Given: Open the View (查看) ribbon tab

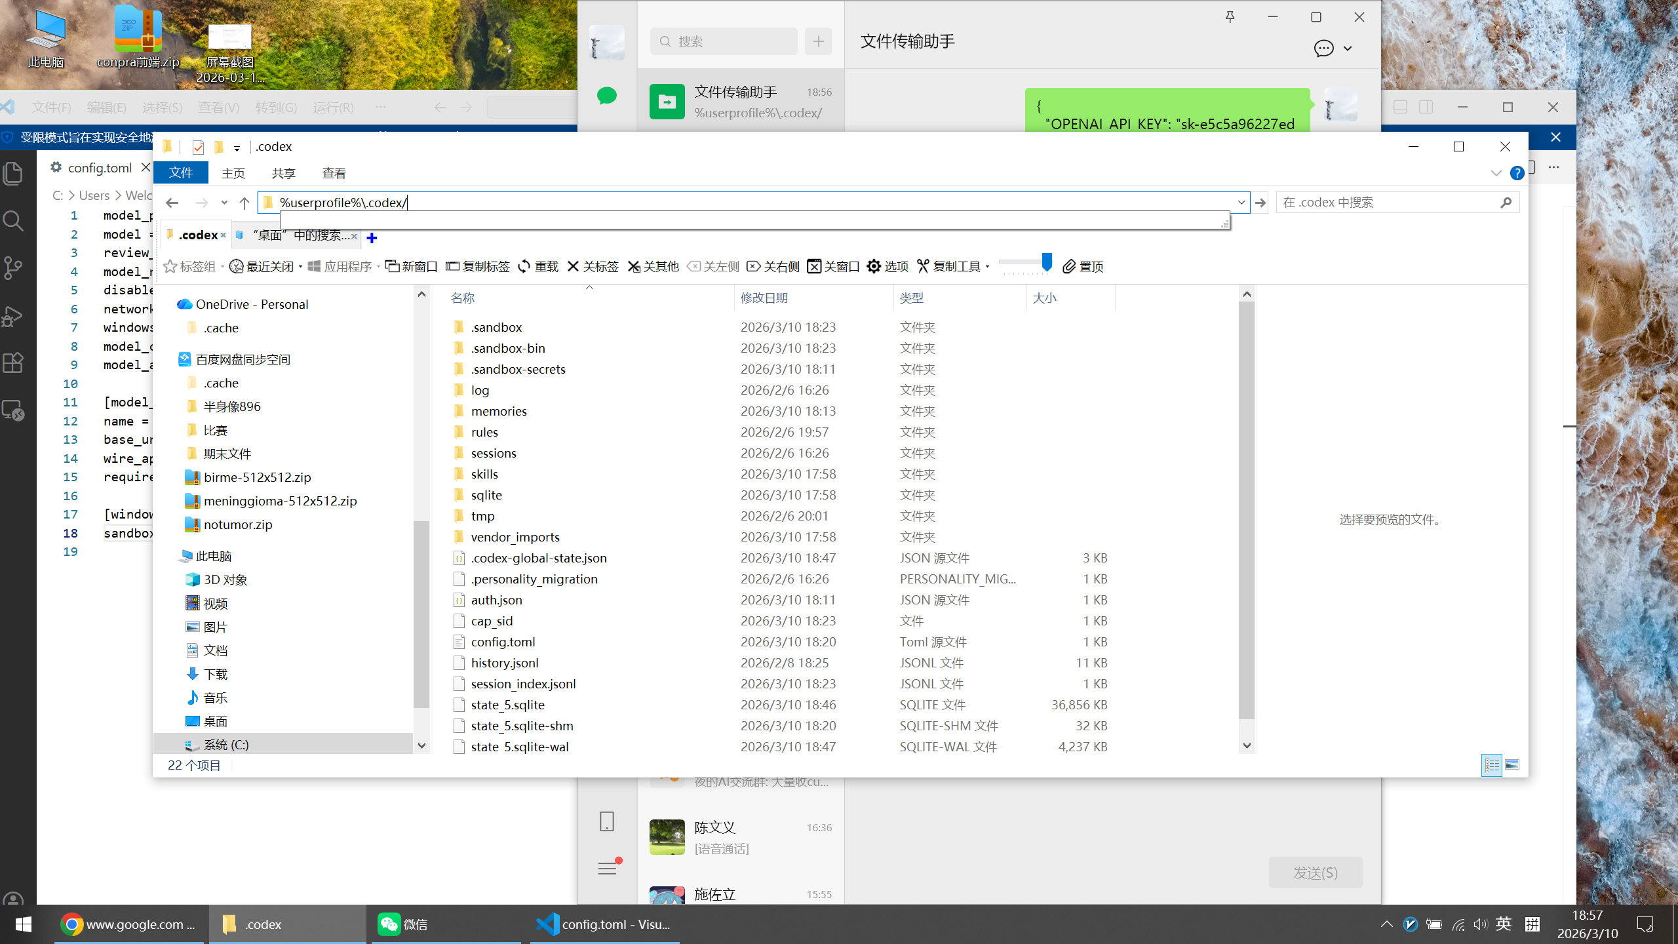Looking at the screenshot, I should coord(334,173).
